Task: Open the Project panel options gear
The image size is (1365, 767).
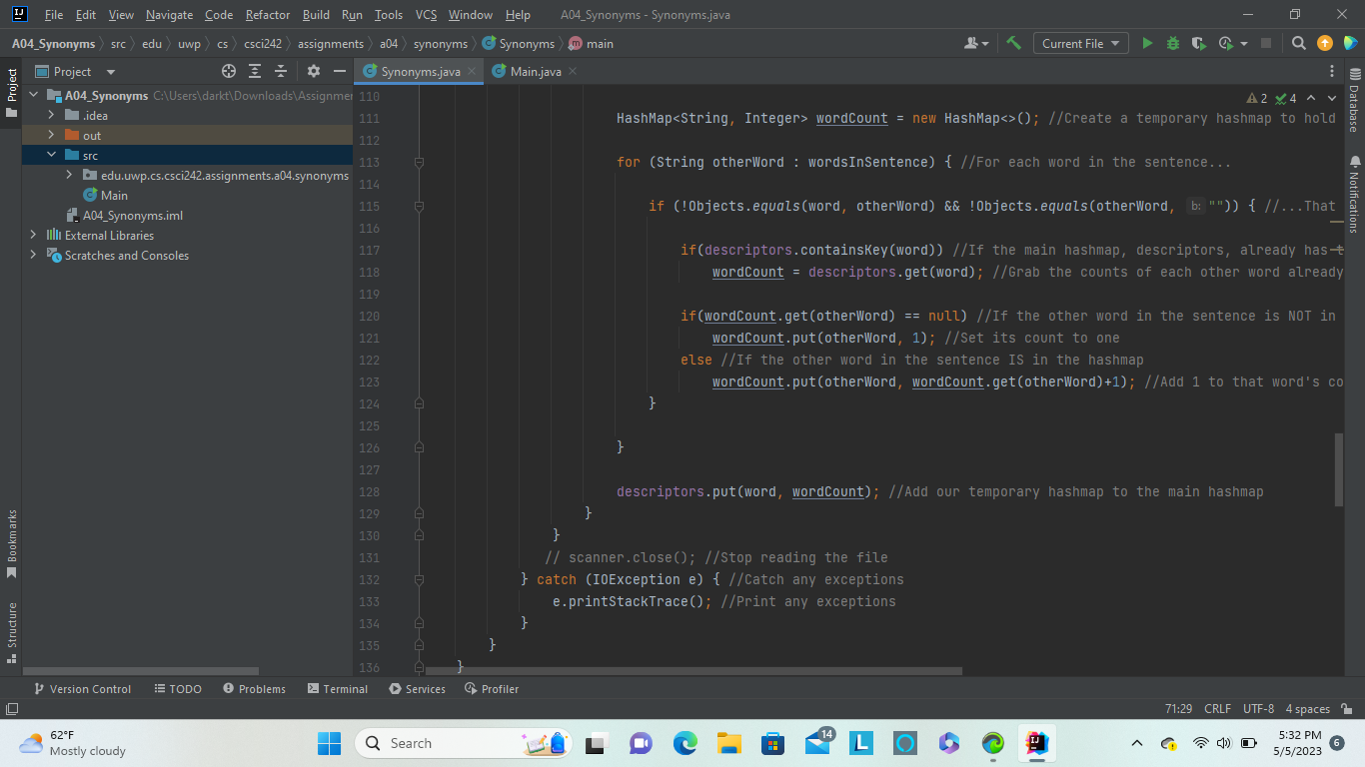Action: (313, 71)
